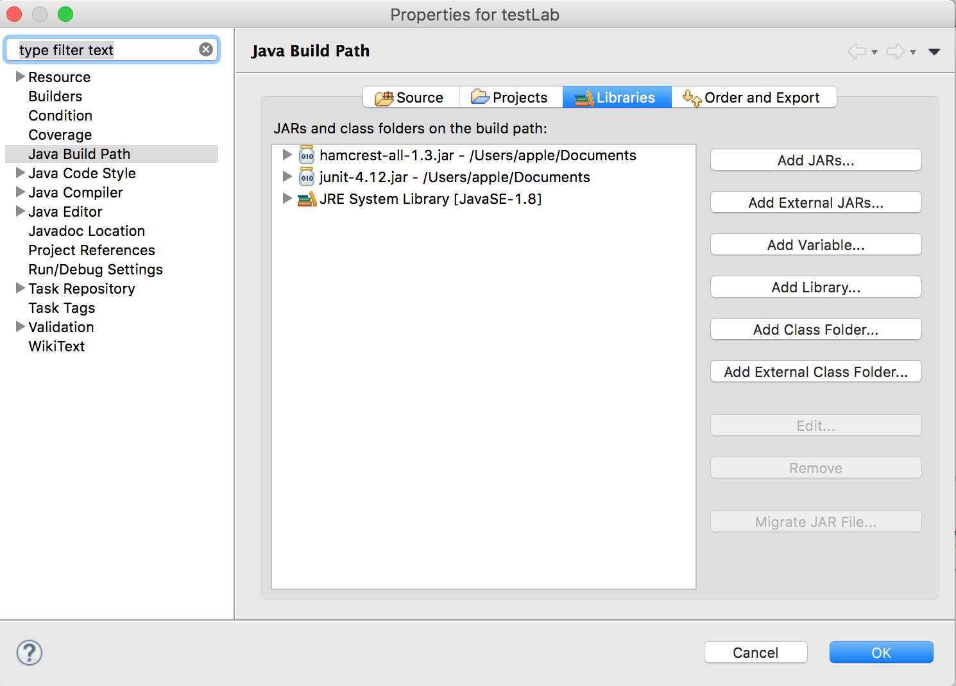Image resolution: width=956 pixels, height=686 pixels.
Task: Select junit-4.12.jar row text
Action: (x=455, y=177)
